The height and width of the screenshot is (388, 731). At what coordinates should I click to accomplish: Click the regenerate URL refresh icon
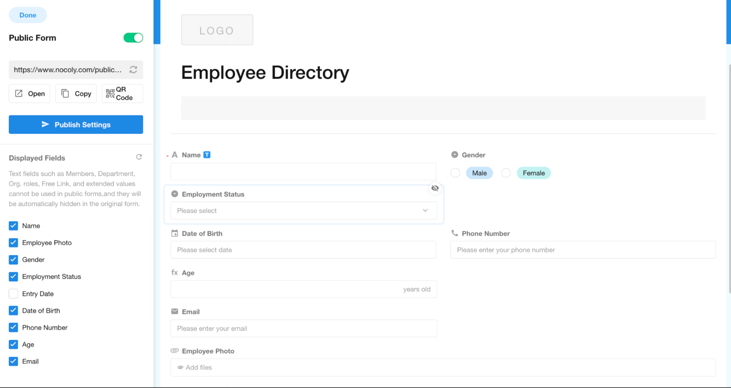[133, 70]
